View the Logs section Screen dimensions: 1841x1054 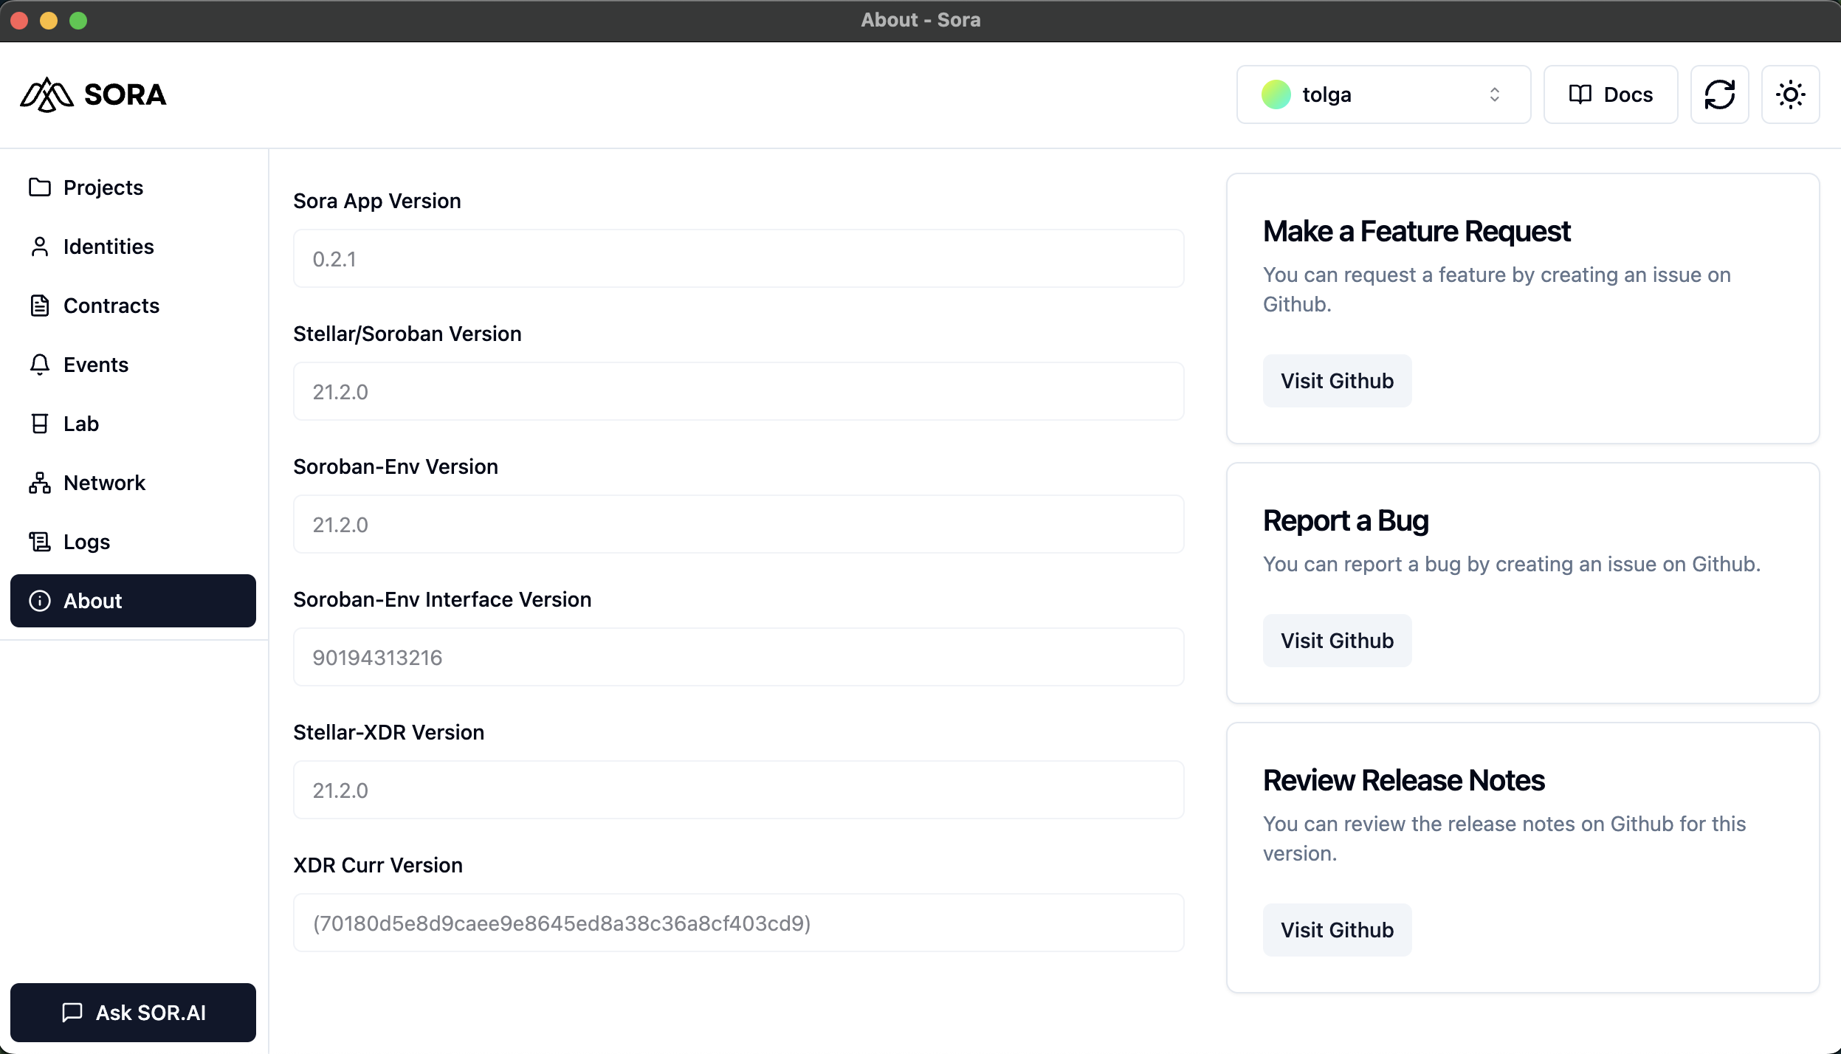pyautogui.click(x=133, y=542)
